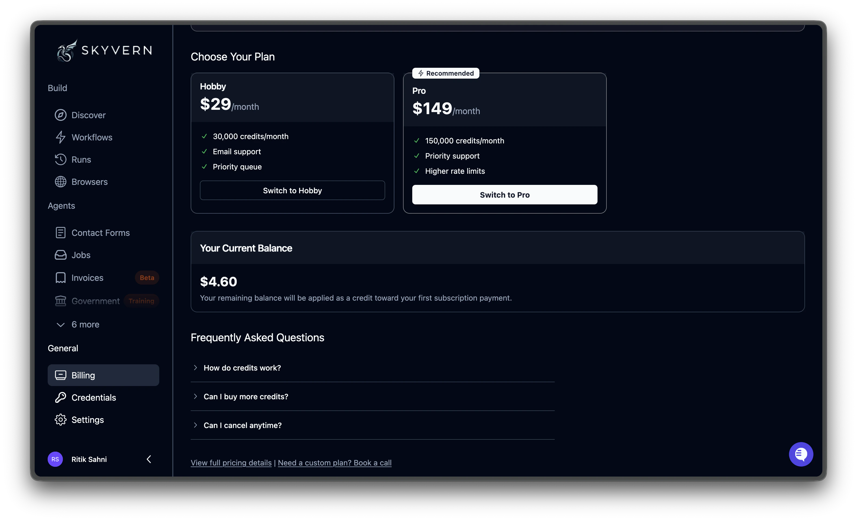Open Credentials using the key icon

[61, 397]
